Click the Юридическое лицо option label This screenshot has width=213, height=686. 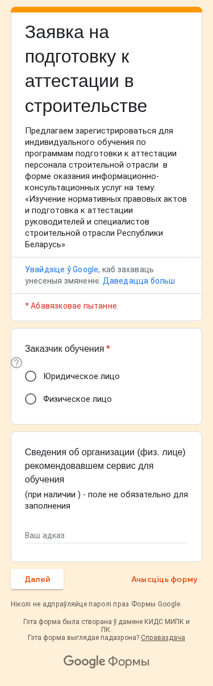(x=81, y=376)
